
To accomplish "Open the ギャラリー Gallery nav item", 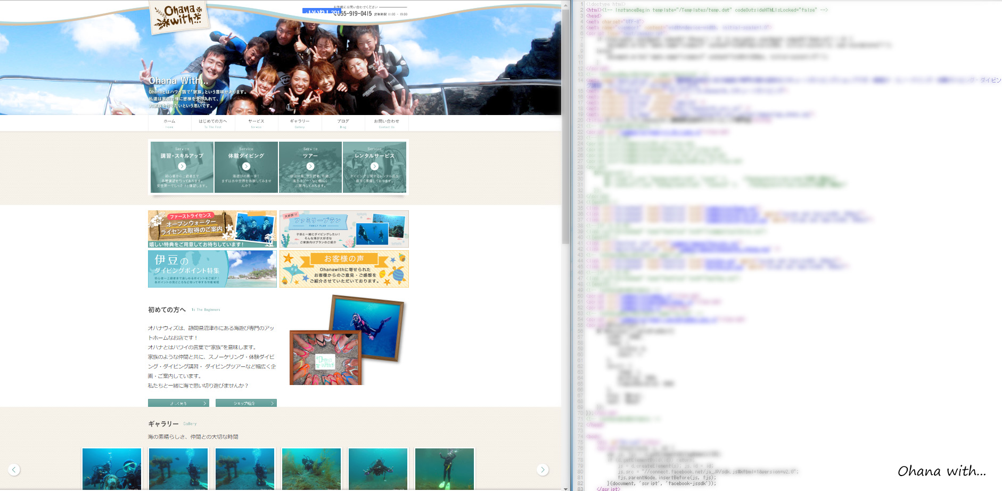I will coord(300,123).
